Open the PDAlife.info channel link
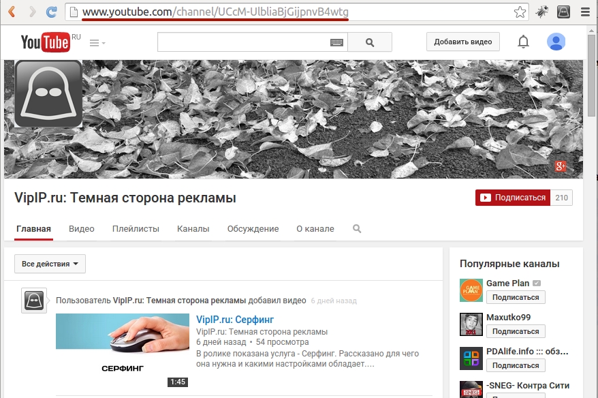The image size is (598, 398). [x=527, y=351]
